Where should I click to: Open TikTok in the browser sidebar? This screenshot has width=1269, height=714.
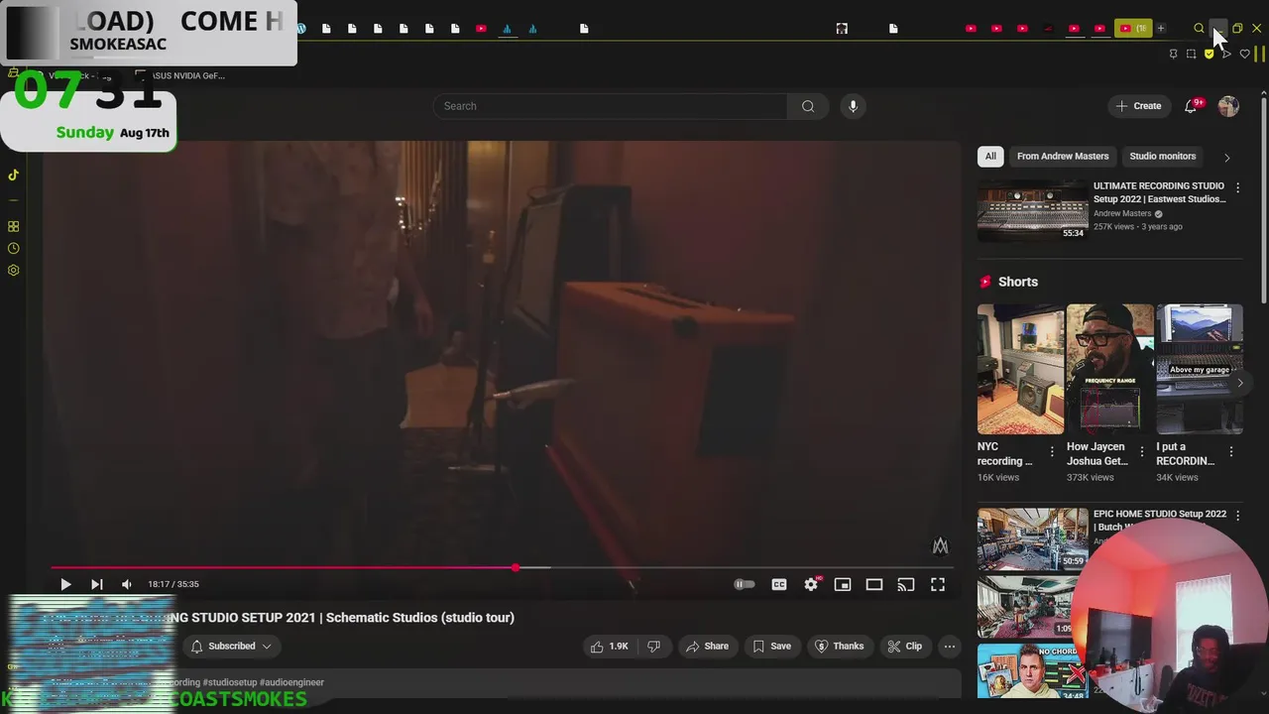point(14,175)
